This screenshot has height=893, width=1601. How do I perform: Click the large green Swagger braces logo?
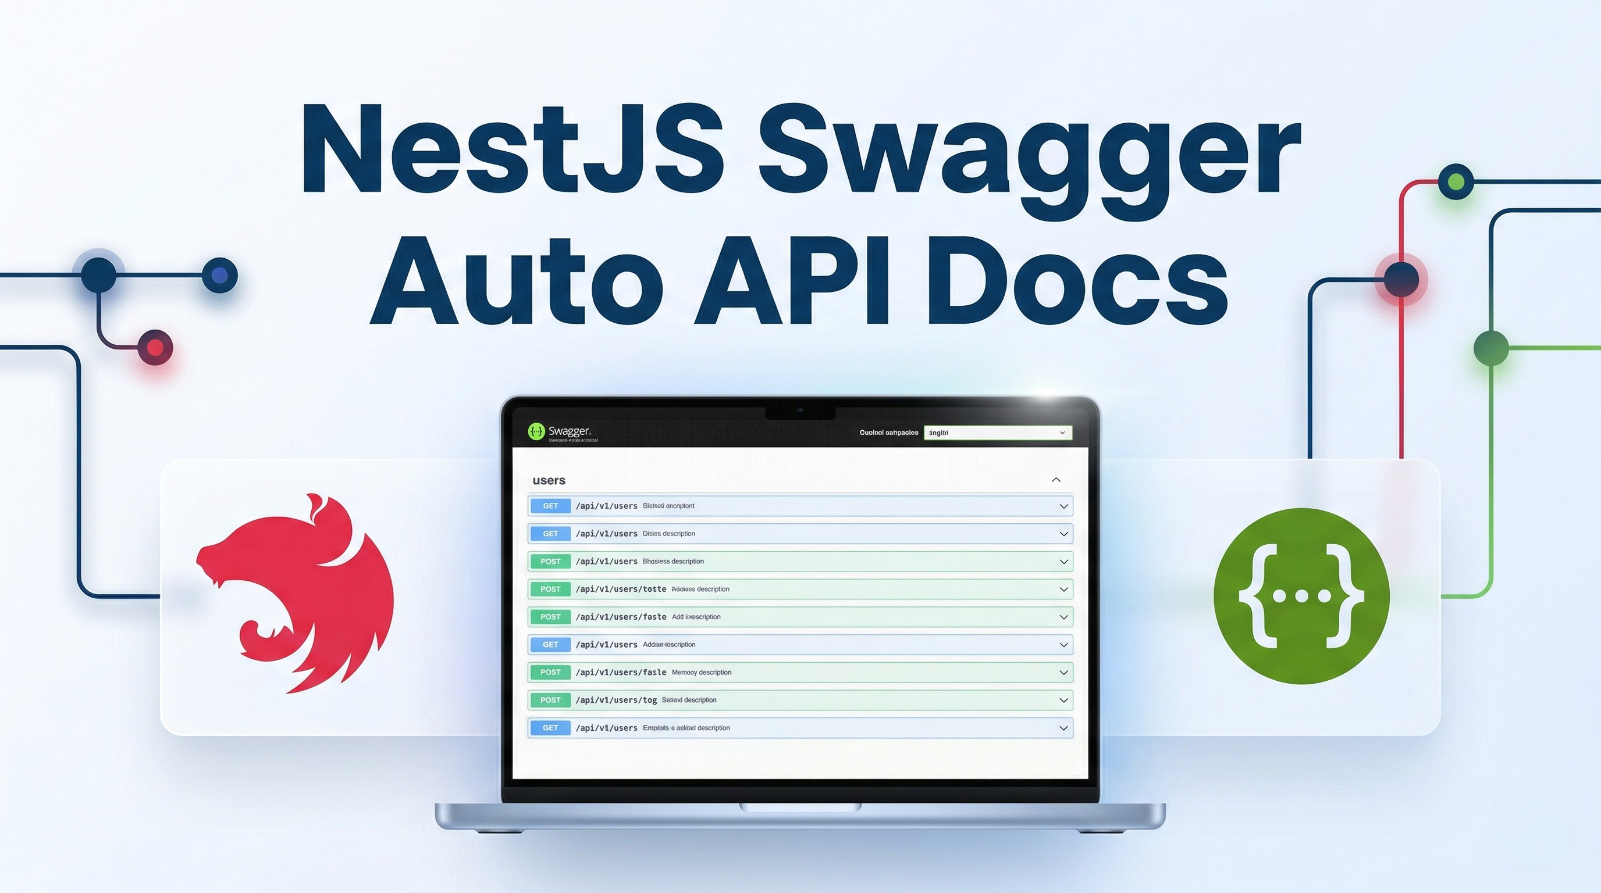pos(1301,596)
